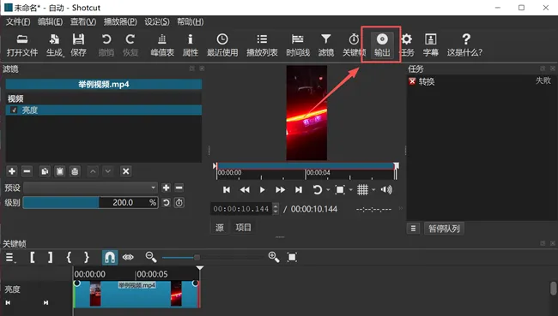Viewport: 558px width, 316px height.
Task: Click the player timecode input field
Action: pyautogui.click(x=241, y=209)
